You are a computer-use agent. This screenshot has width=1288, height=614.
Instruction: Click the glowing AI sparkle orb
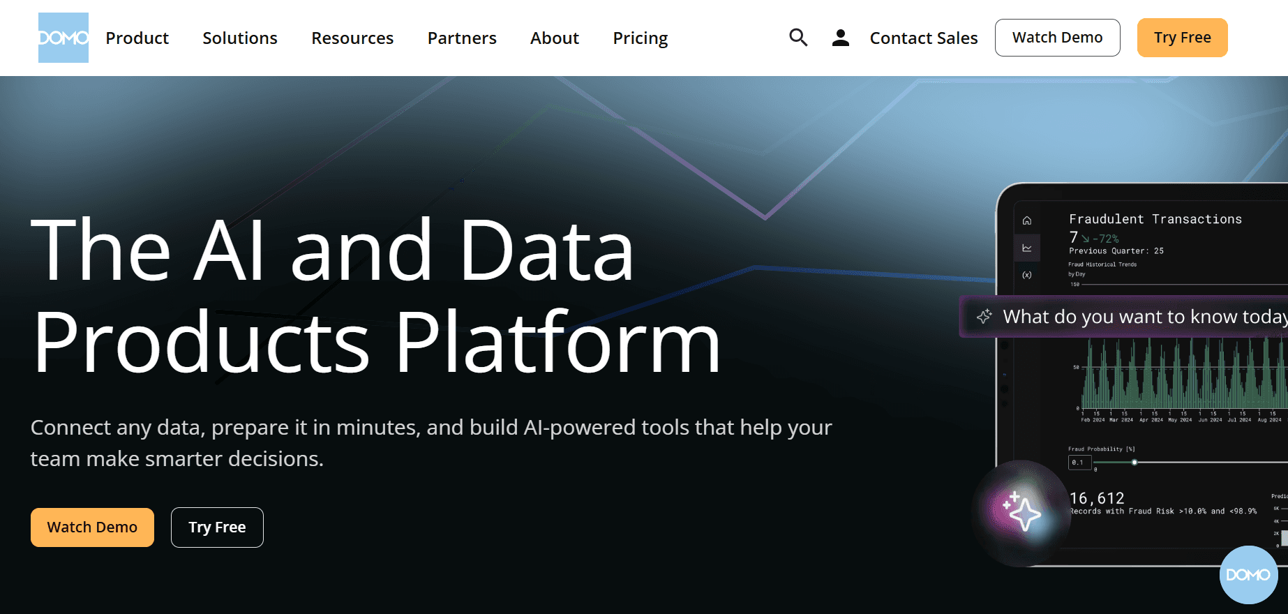(1021, 514)
